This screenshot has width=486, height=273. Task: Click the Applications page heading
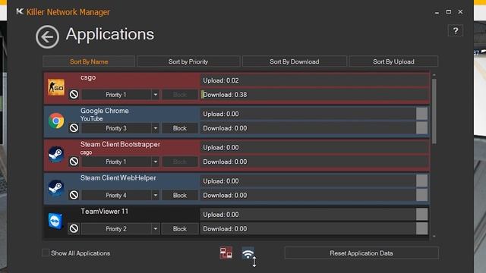109,34
